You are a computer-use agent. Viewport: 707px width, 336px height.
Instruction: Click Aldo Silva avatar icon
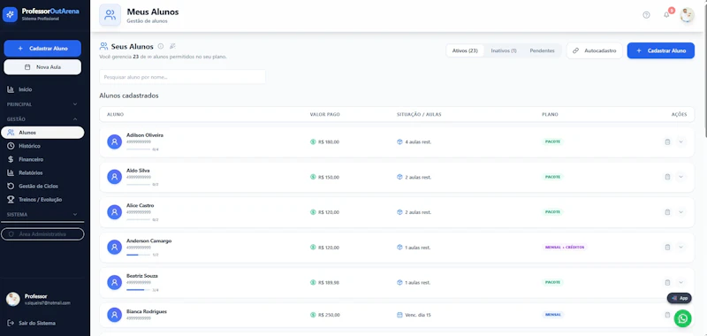pos(115,177)
